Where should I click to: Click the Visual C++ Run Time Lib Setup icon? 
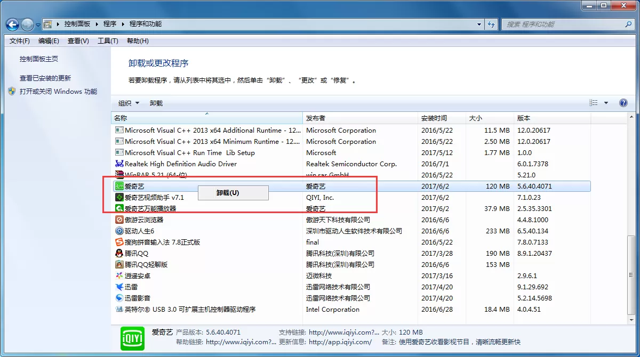point(119,153)
